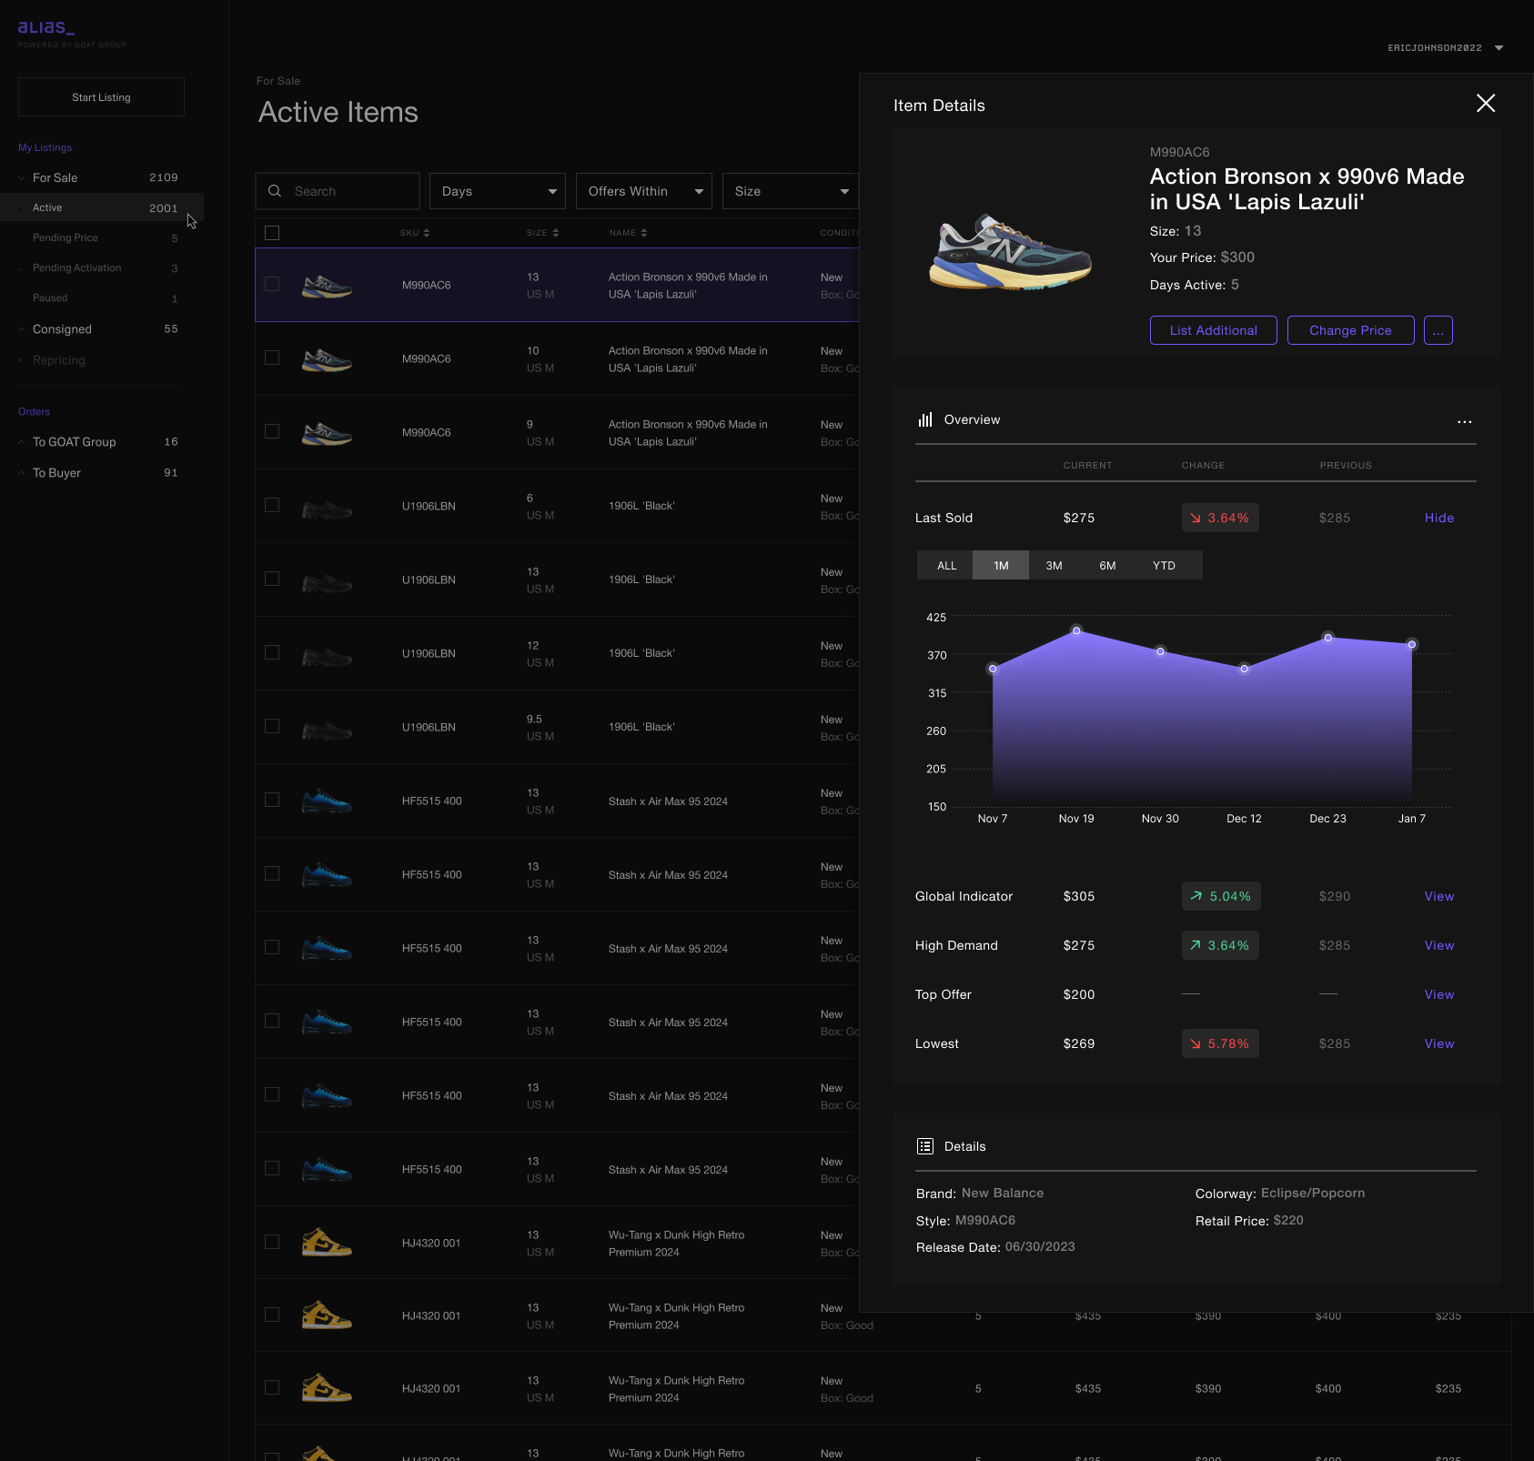Click the Lowest downward 5.78% badge

coord(1220,1043)
